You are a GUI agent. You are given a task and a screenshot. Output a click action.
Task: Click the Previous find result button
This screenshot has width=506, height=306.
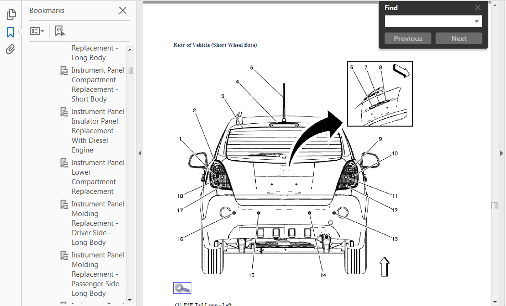click(408, 38)
